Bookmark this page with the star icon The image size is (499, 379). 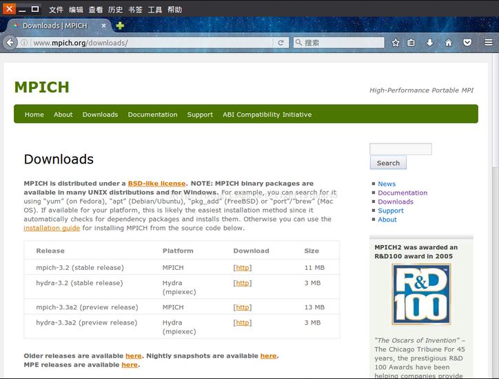click(396, 42)
